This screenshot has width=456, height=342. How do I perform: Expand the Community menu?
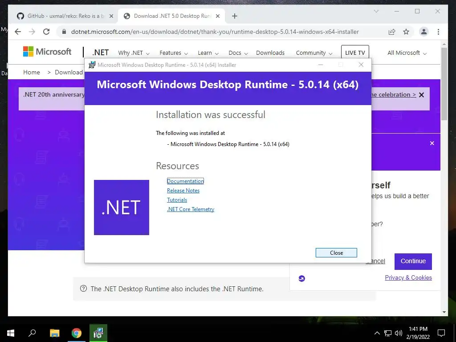pos(314,53)
